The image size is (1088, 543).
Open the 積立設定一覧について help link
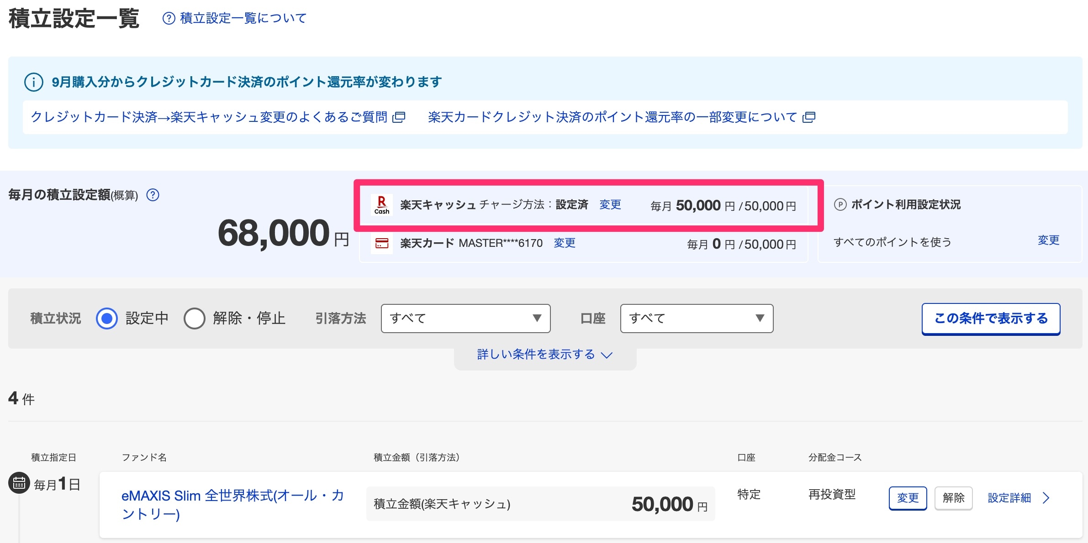(x=243, y=18)
